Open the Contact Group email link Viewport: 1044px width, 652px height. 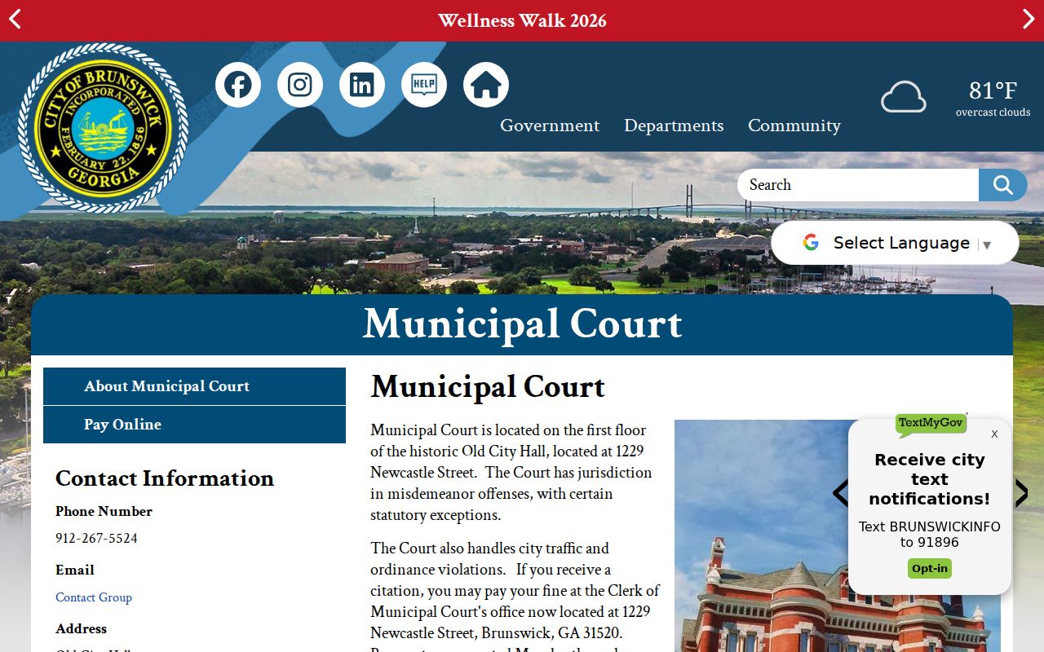coord(94,597)
